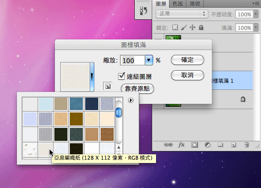
Task: Click pattern picker scroll up arrow
Action: click(118, 147)
